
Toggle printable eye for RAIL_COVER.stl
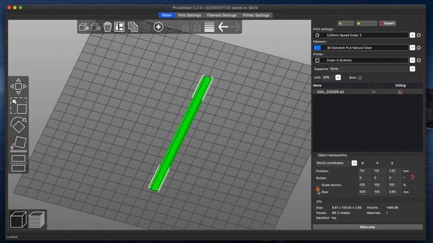[373, 92]
